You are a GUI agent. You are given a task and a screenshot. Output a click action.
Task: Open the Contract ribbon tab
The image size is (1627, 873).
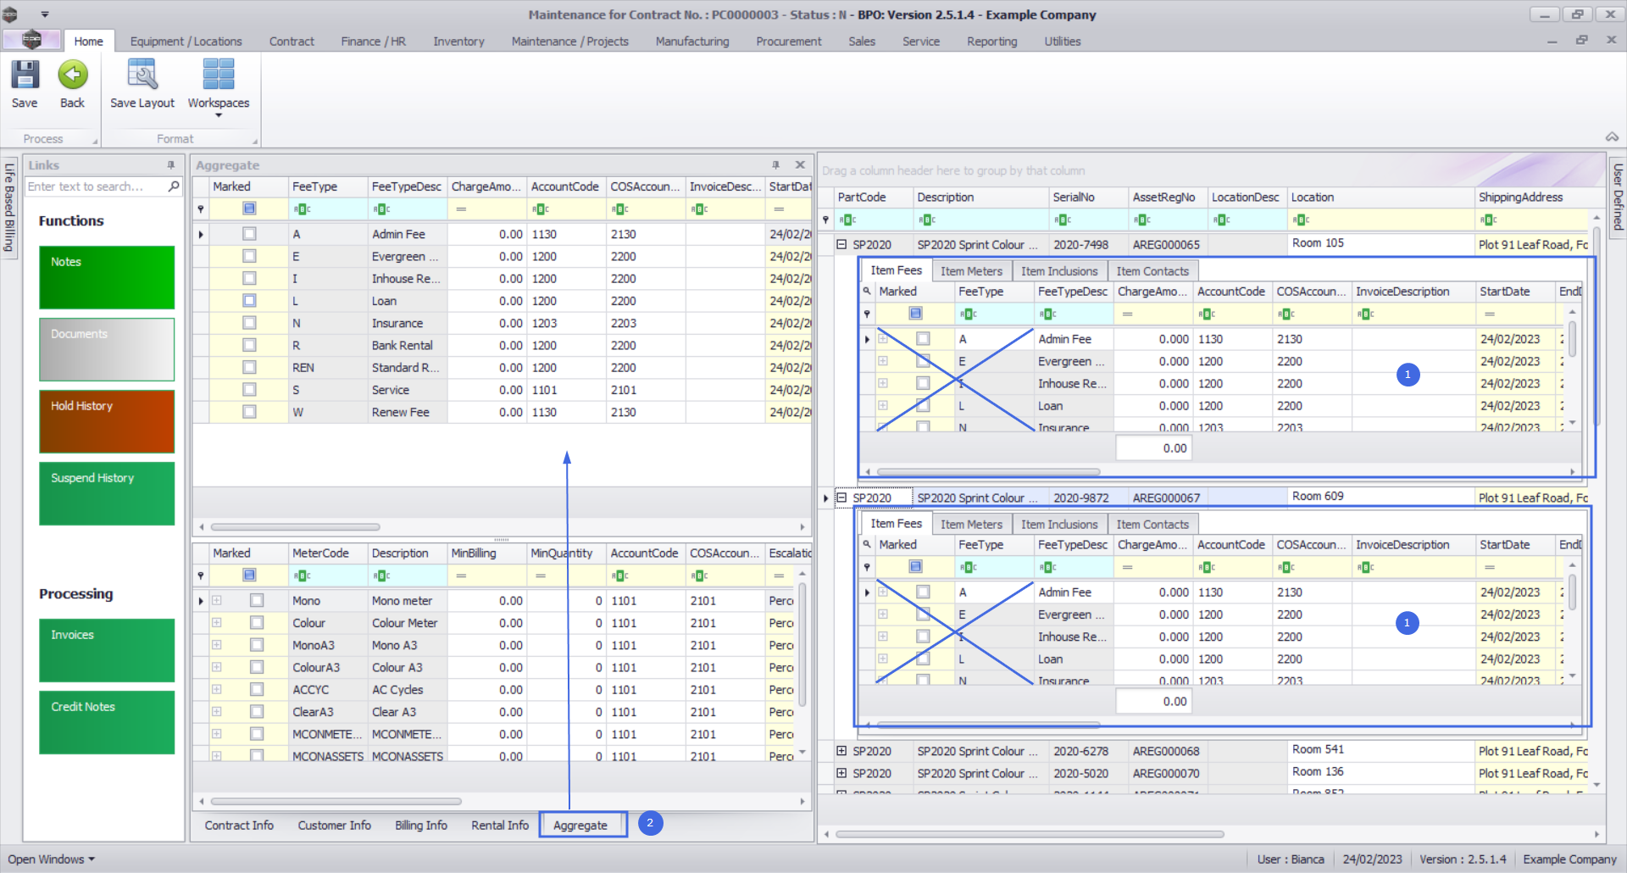292,42
